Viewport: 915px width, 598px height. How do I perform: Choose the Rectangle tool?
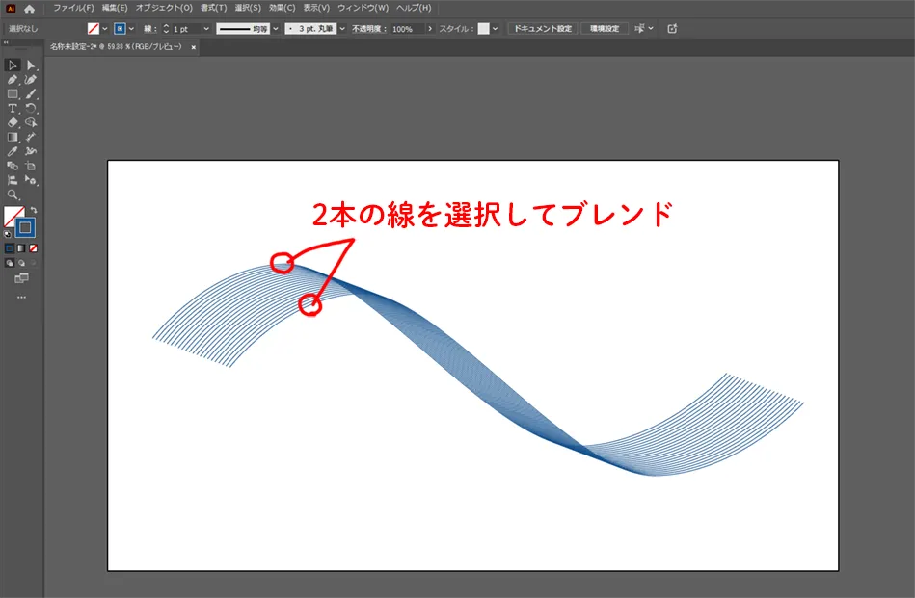(x=13, y=93)
